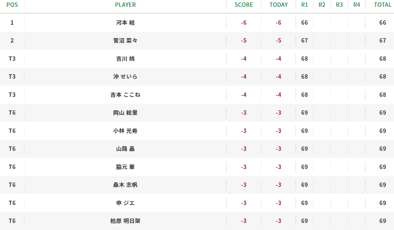Viewport: 394px width, 230px height.
Task: Click the PLAYER column header
Action: point(125,5)
